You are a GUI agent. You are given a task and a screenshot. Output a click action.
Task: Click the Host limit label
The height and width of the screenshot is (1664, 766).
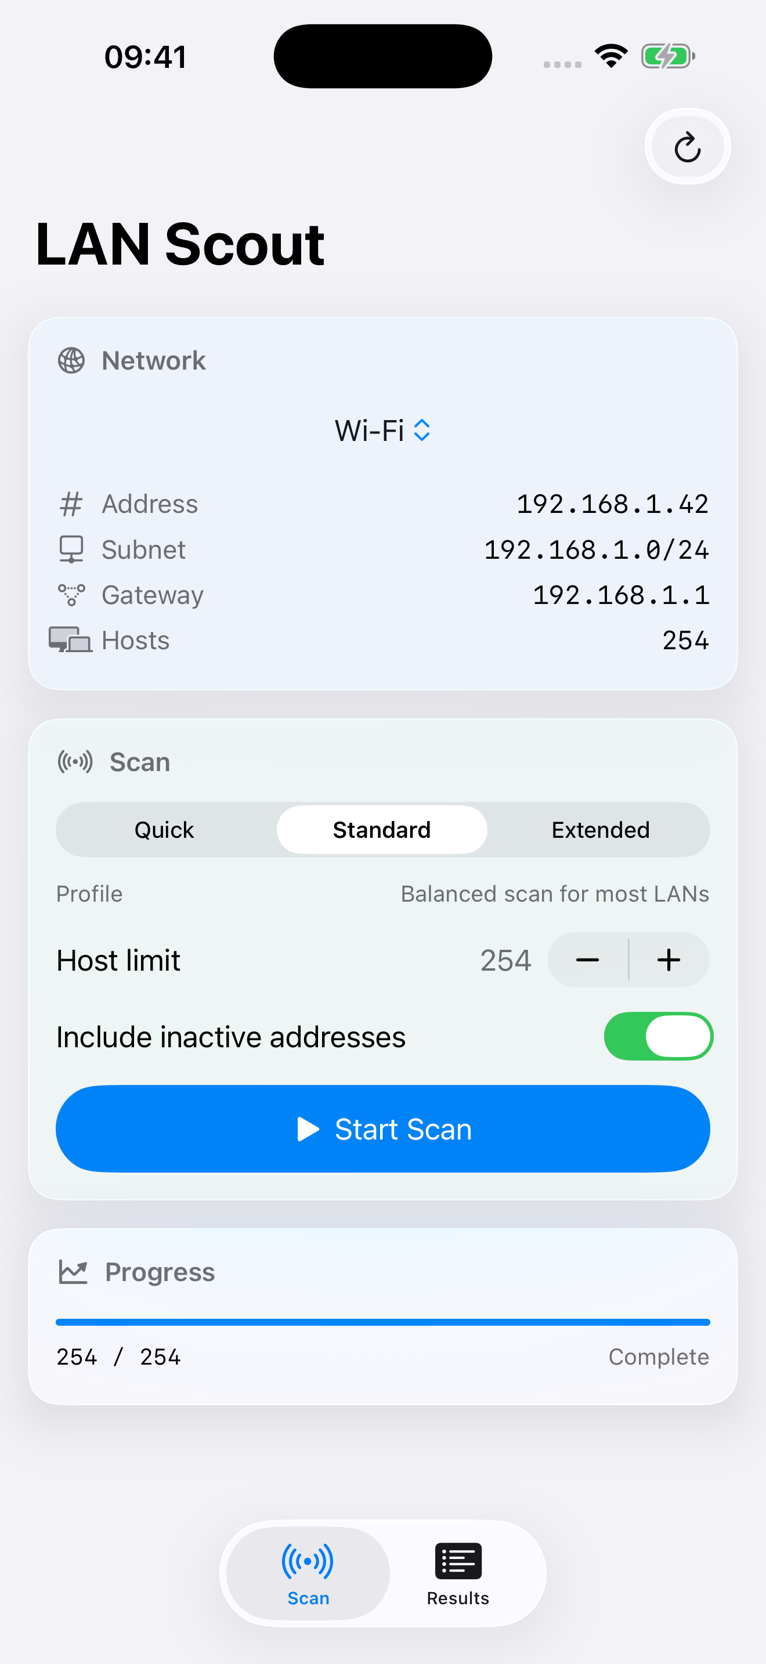118,960
